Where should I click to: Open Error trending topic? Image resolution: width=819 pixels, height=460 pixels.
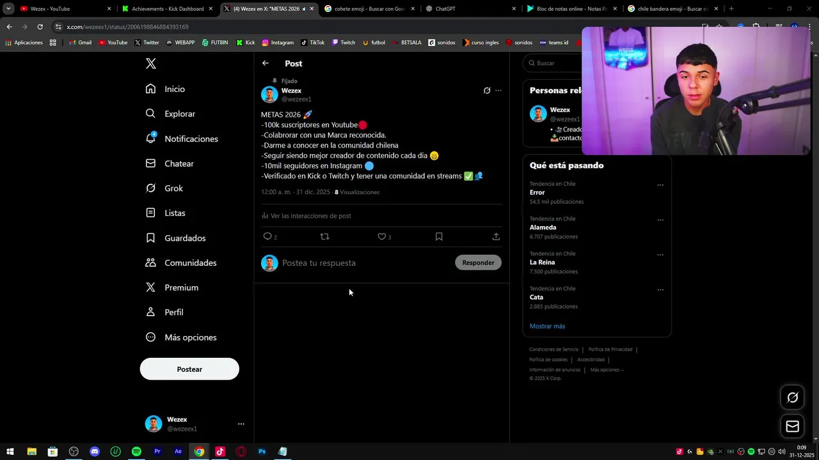(537, 192)
